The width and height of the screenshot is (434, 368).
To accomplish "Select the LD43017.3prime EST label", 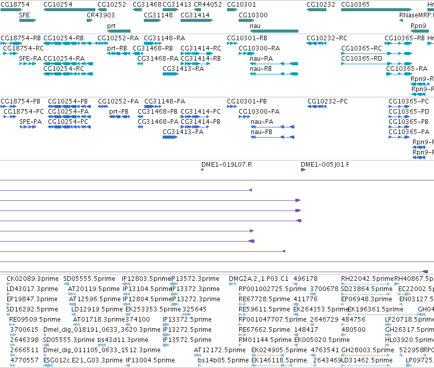I will pos(32,289).
